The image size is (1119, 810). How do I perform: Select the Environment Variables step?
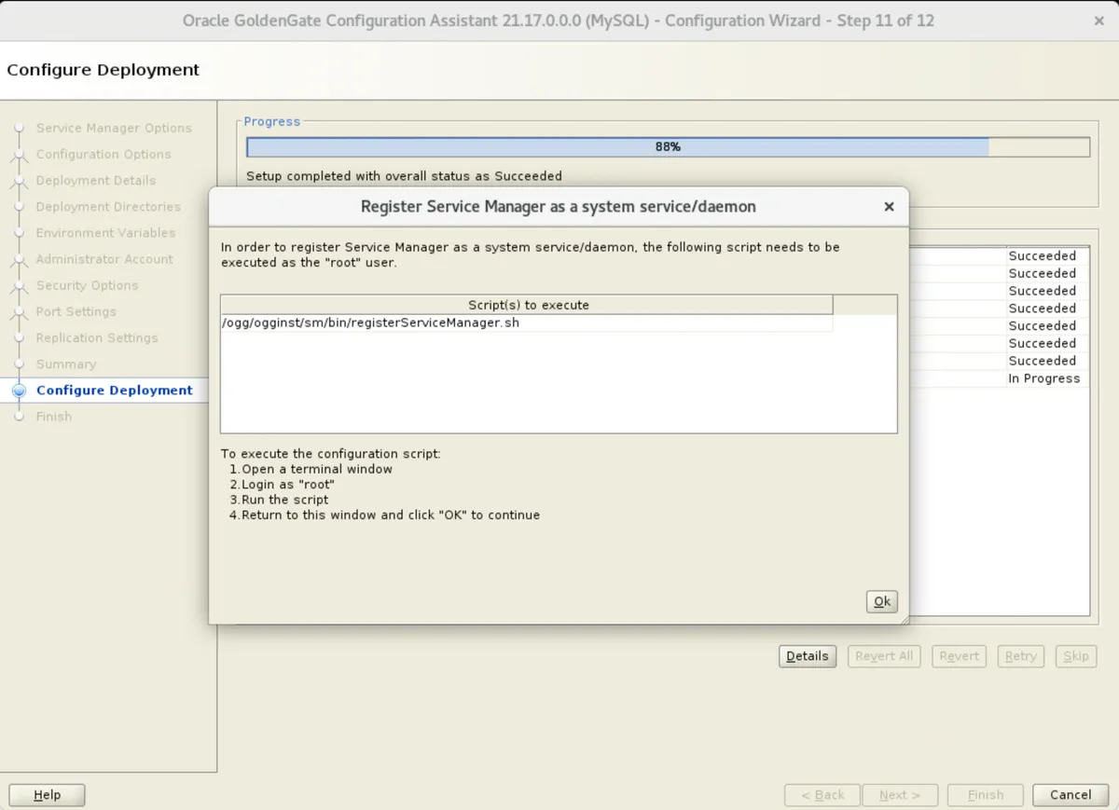tap(105, 232)
